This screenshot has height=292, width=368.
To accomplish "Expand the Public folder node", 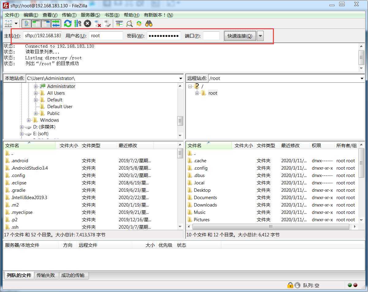I will point(36,113).
